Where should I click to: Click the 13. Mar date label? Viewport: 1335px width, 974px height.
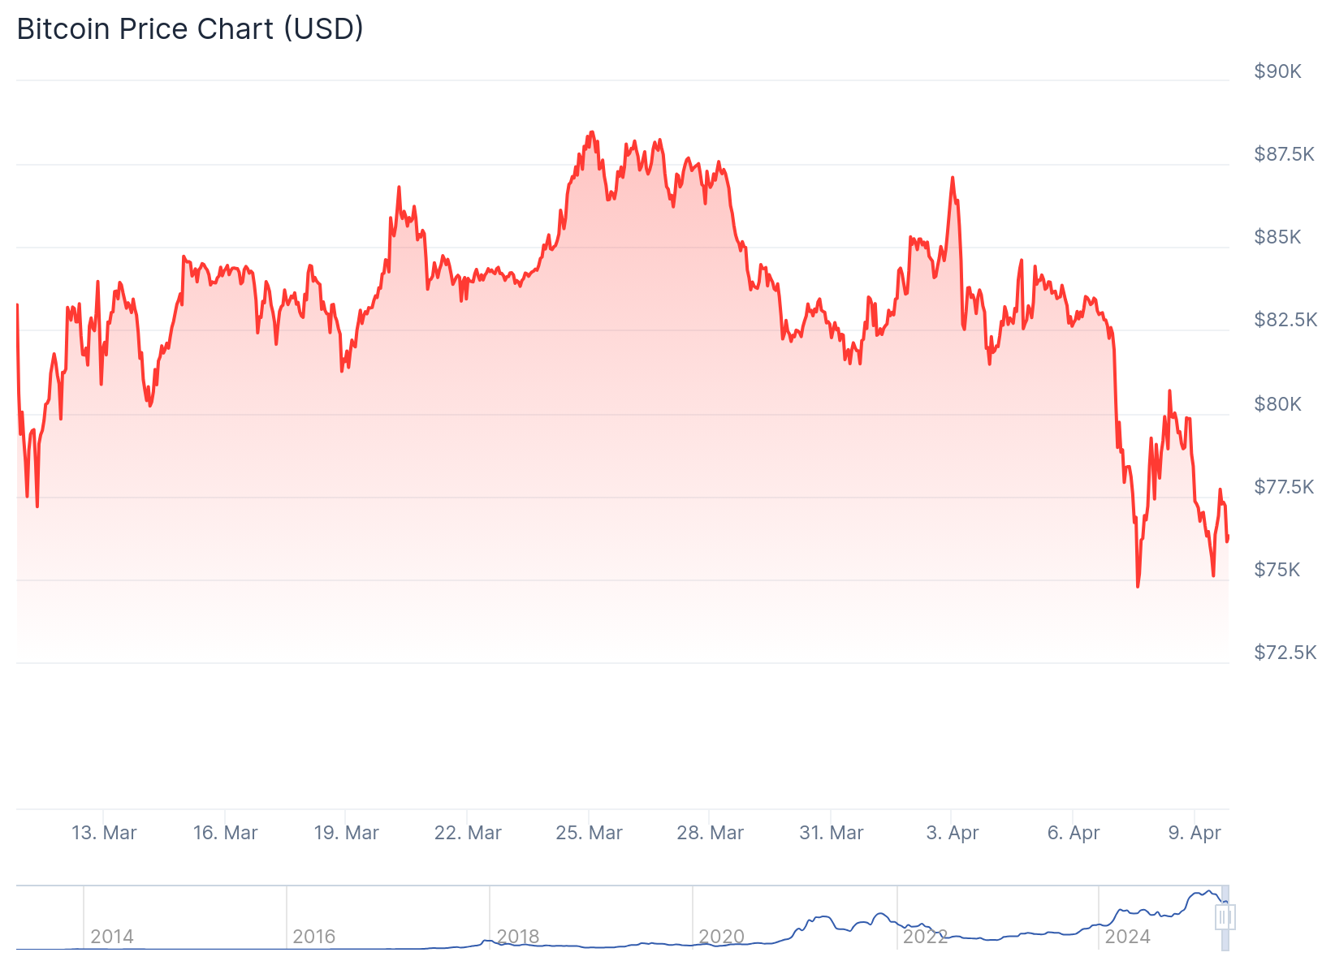[x=104, y=833]
